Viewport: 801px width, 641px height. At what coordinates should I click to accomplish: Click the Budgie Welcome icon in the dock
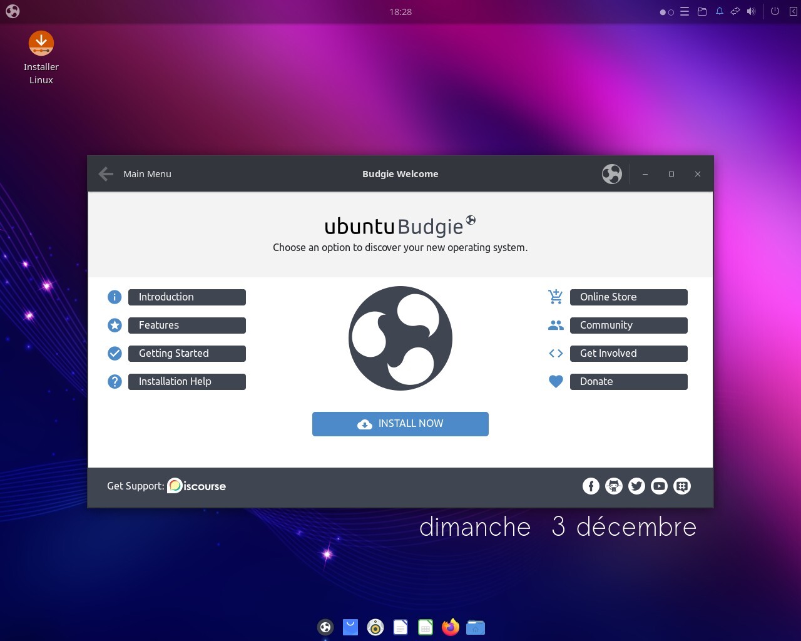325,627
